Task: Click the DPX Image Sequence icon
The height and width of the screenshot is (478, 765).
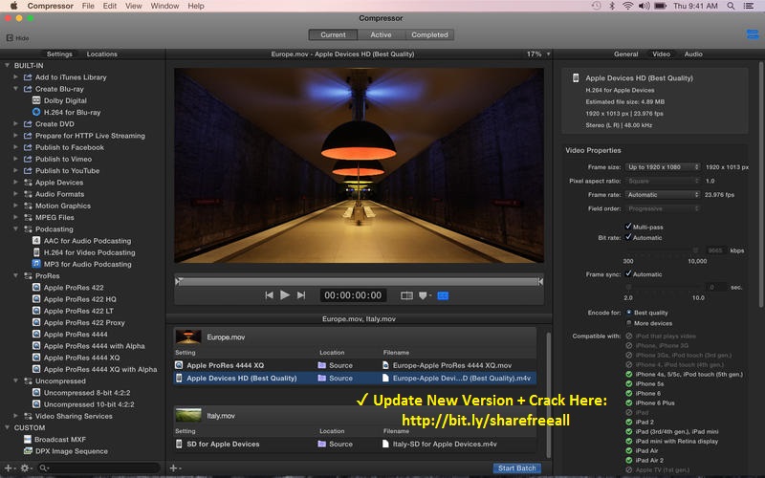Action: tap(28, 451)
